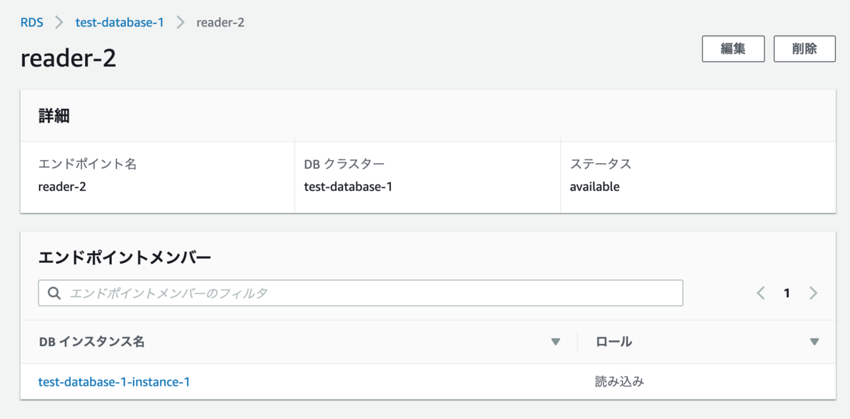Image resolution: width=850 pixels, height=419 pixels.
Task: Click the DB クラスター value test-database-1
Action: (347, 186)
